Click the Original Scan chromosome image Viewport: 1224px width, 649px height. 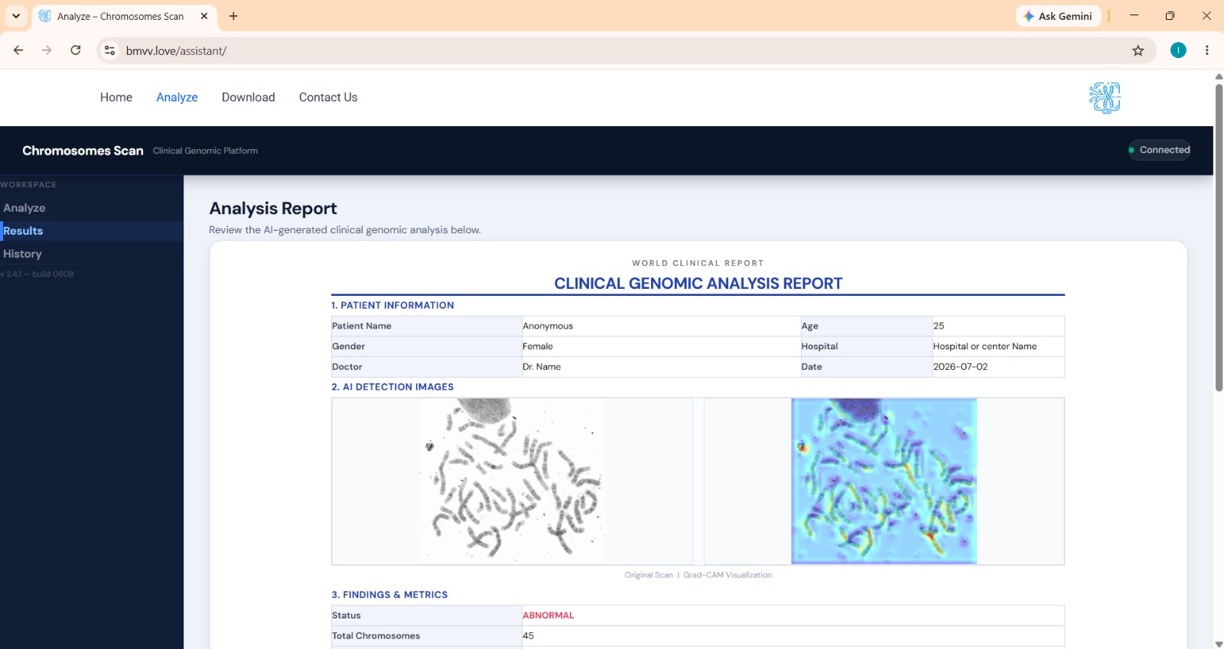[x=512, y=481]
